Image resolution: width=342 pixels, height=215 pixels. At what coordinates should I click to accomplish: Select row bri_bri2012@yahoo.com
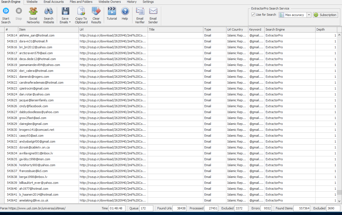coord(171,47)
